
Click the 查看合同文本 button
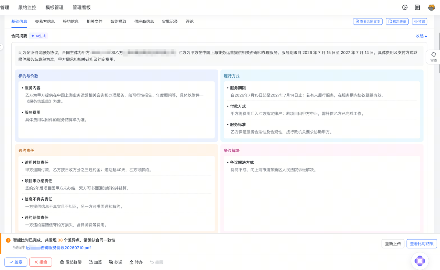click(368, 22)
